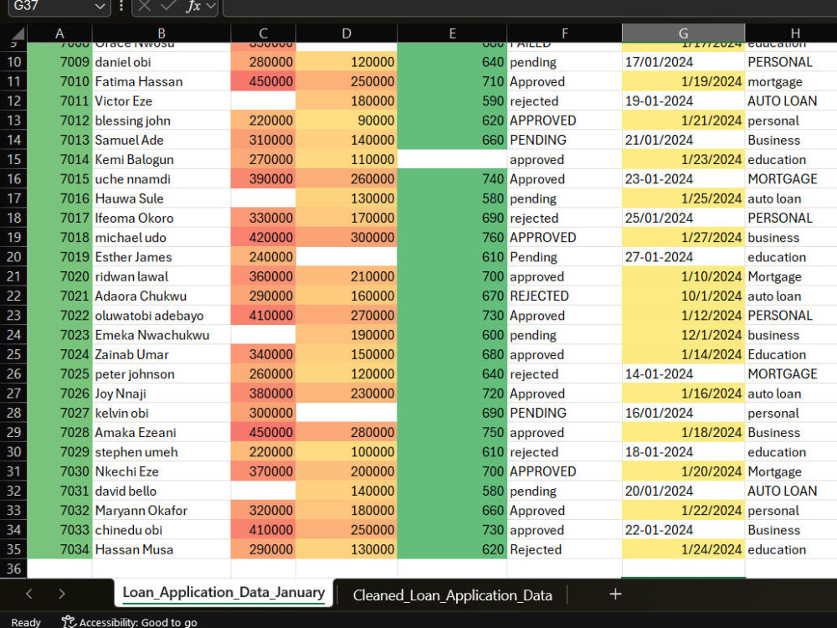Image resolution: width=837 pixels, height=628 pixels.
Task: Click Maryann Okafor name cell
Action: [x=162, y=511]
